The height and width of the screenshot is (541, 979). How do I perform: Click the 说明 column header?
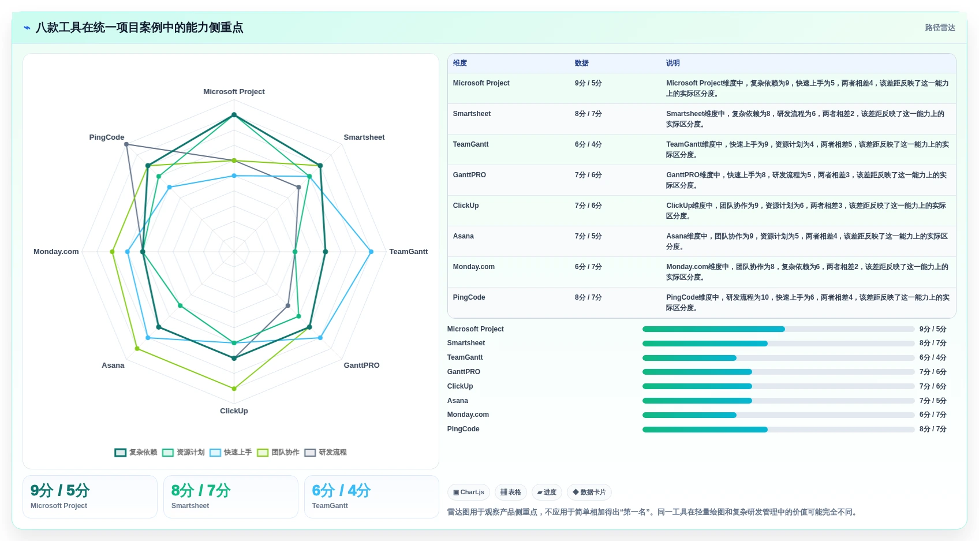(673, 63)
